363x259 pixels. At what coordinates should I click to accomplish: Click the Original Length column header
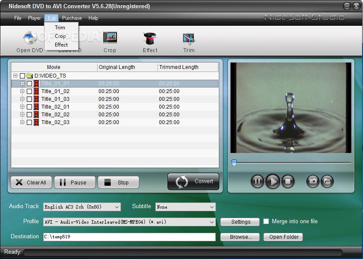pos(127,67)
